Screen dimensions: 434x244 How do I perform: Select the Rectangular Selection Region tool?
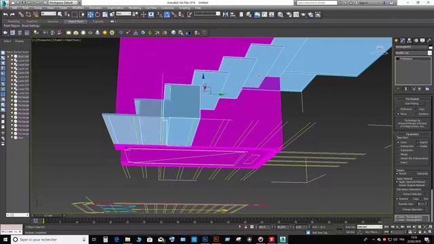tap(75, 14)
